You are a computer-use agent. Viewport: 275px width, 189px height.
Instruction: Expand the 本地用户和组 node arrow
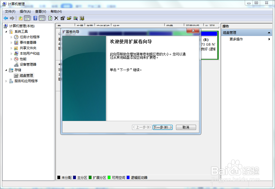[11, 54]
